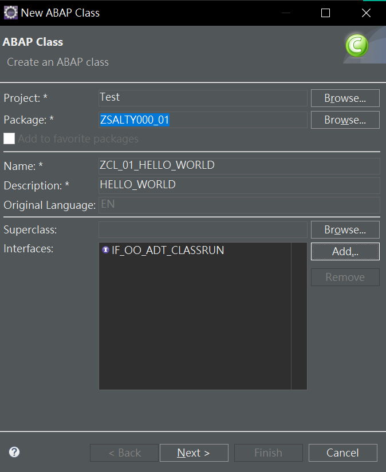
Task: Select IF_OO_ADT_CLASSRUN in Interfaces list
Action: click(x=168, y=250)
